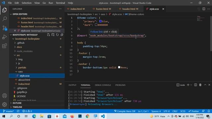Viewport: 212px width, 119px height.
Task: Refresh the explorer file tree
Action: pos(57,35)
